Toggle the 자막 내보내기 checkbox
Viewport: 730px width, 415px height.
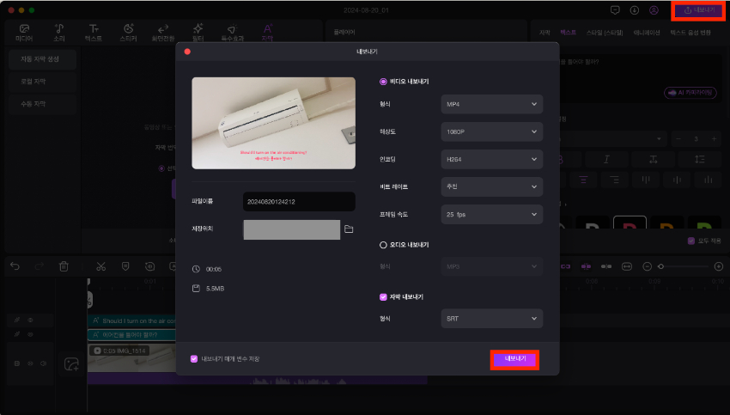[x=383, y=296]
